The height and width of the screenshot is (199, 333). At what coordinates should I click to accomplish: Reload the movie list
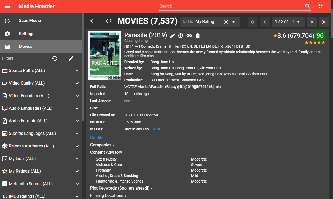point(109,21)
